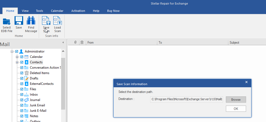Click the Drafts pencil icon
Screen dimensions: 266x122
pos(26,78)
